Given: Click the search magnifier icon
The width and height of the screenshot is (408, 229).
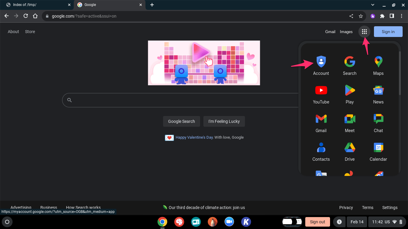Looking at the screenshot, I should click(70, 100).
